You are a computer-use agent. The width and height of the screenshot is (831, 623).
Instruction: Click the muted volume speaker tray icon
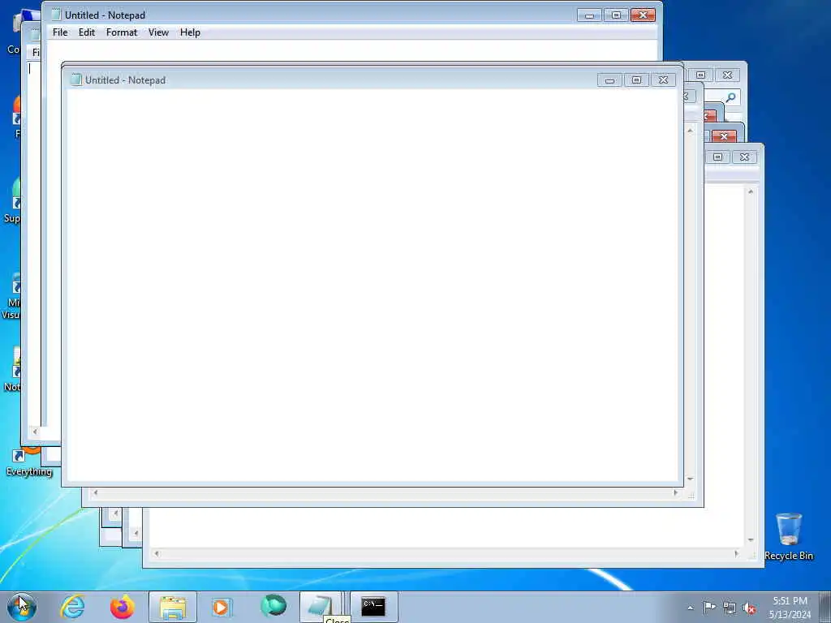(x=749, y=608)
